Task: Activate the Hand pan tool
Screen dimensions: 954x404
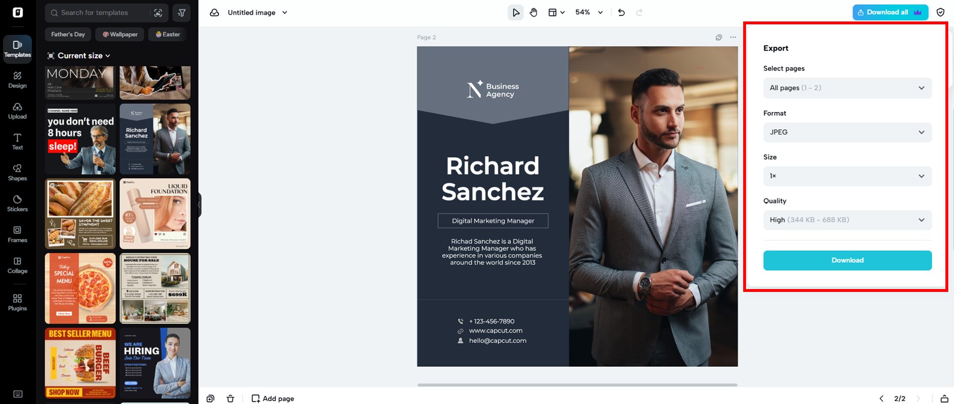Action: click(534, 13)
